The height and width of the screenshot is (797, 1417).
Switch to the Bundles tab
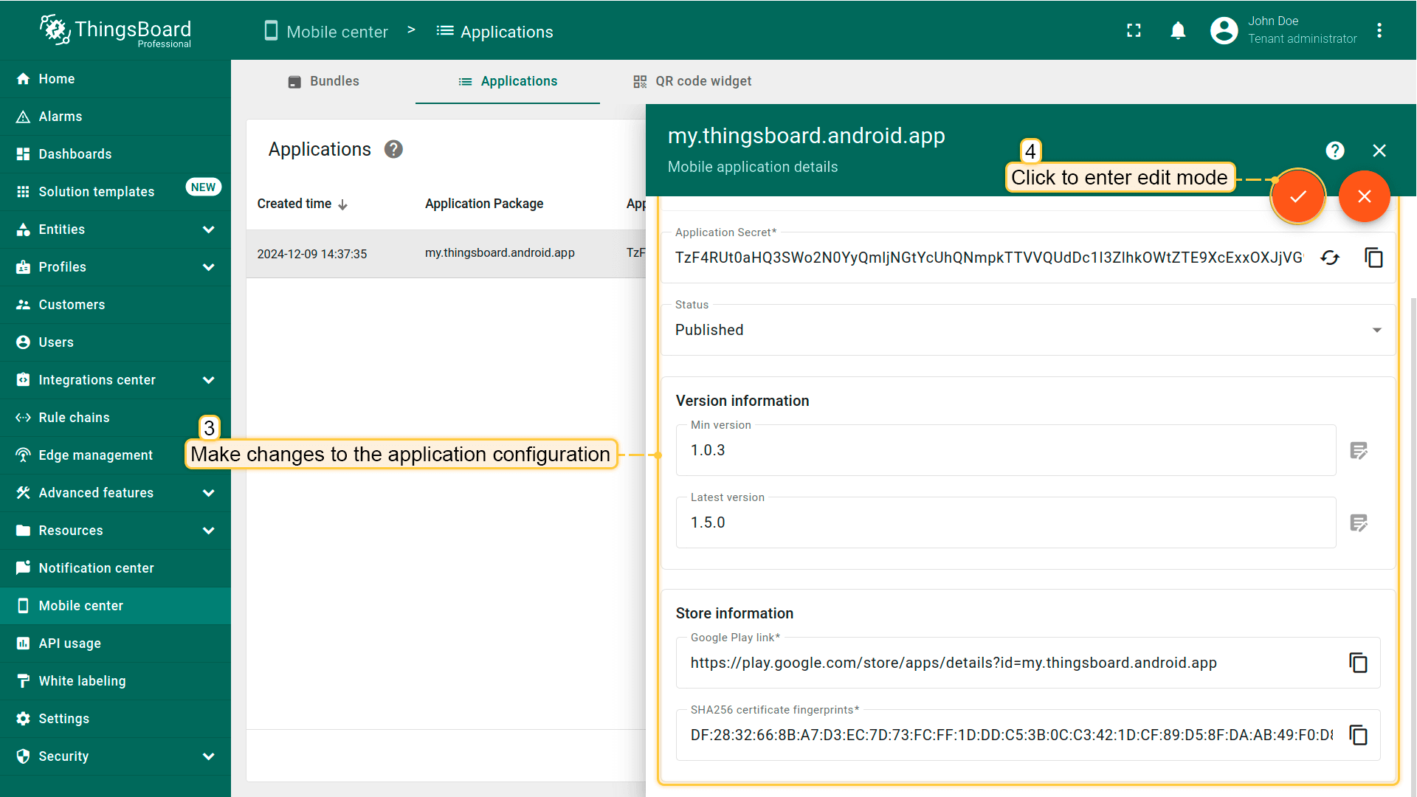pyautogui.click(x=323, y=81)
